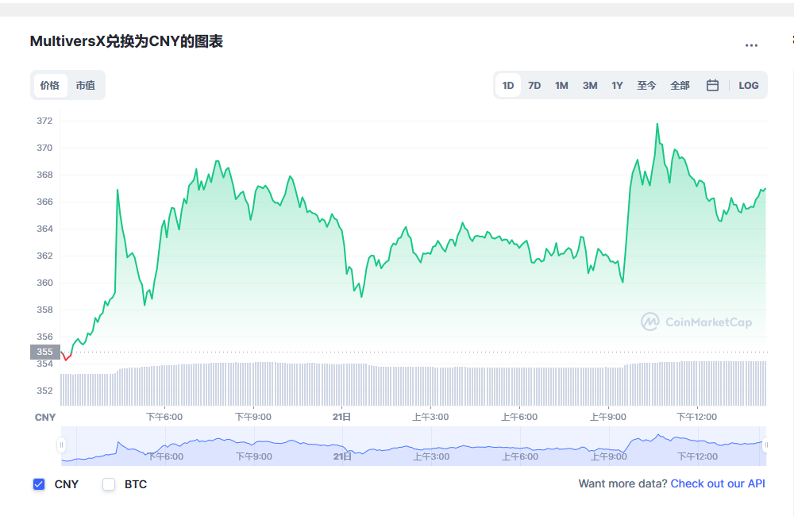Image resolution: width=794 pixels, height=516 pixels.
Task: Open the Check out our API link
Action: tap(718, 483)
